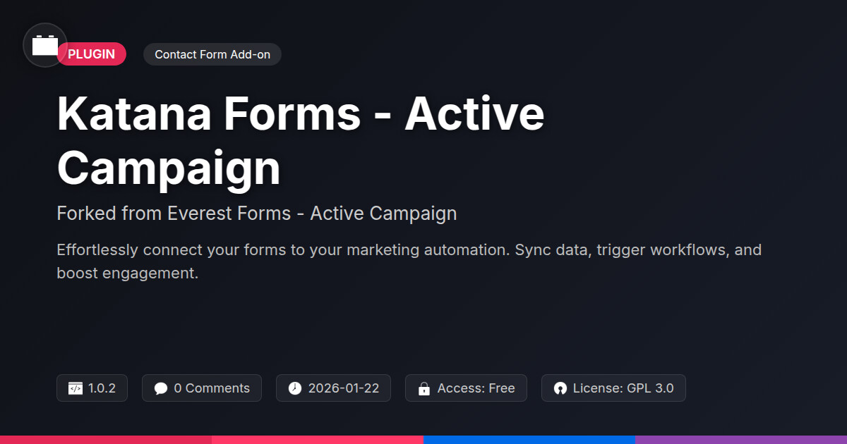Click the padlock icon beside Access
This screenshot has width=847, height=444.
pos(424,388)
